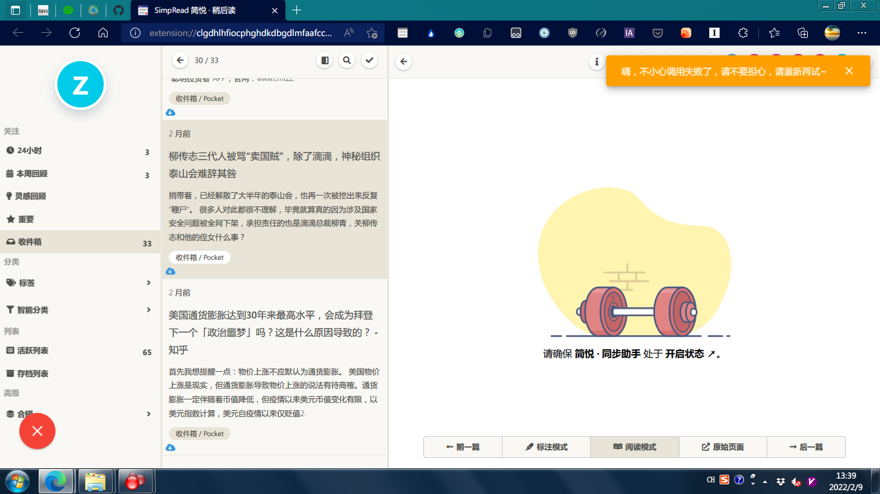The width and height of the screenshot is (880, 494).
Task: Click the info icon in reader toolbar
Action: (x=597, y=62)
